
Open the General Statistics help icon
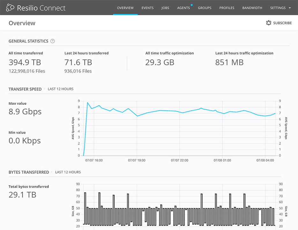tap(53, 41)
